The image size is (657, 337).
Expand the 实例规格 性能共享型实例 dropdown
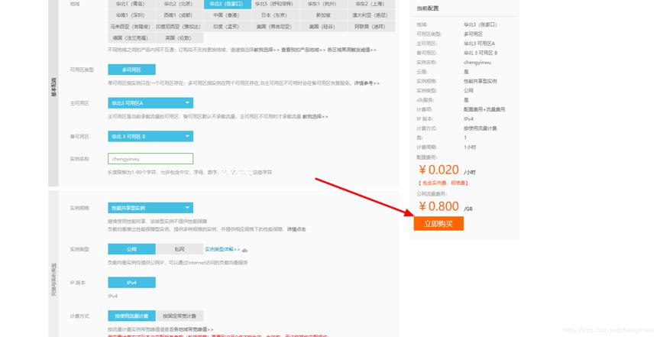(x=150, y=208)
